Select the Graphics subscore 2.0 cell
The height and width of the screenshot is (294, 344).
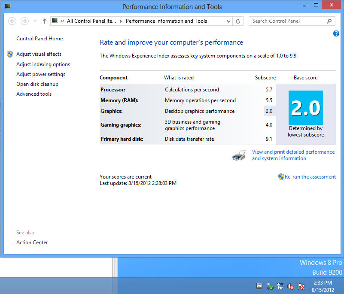[269, 111]
